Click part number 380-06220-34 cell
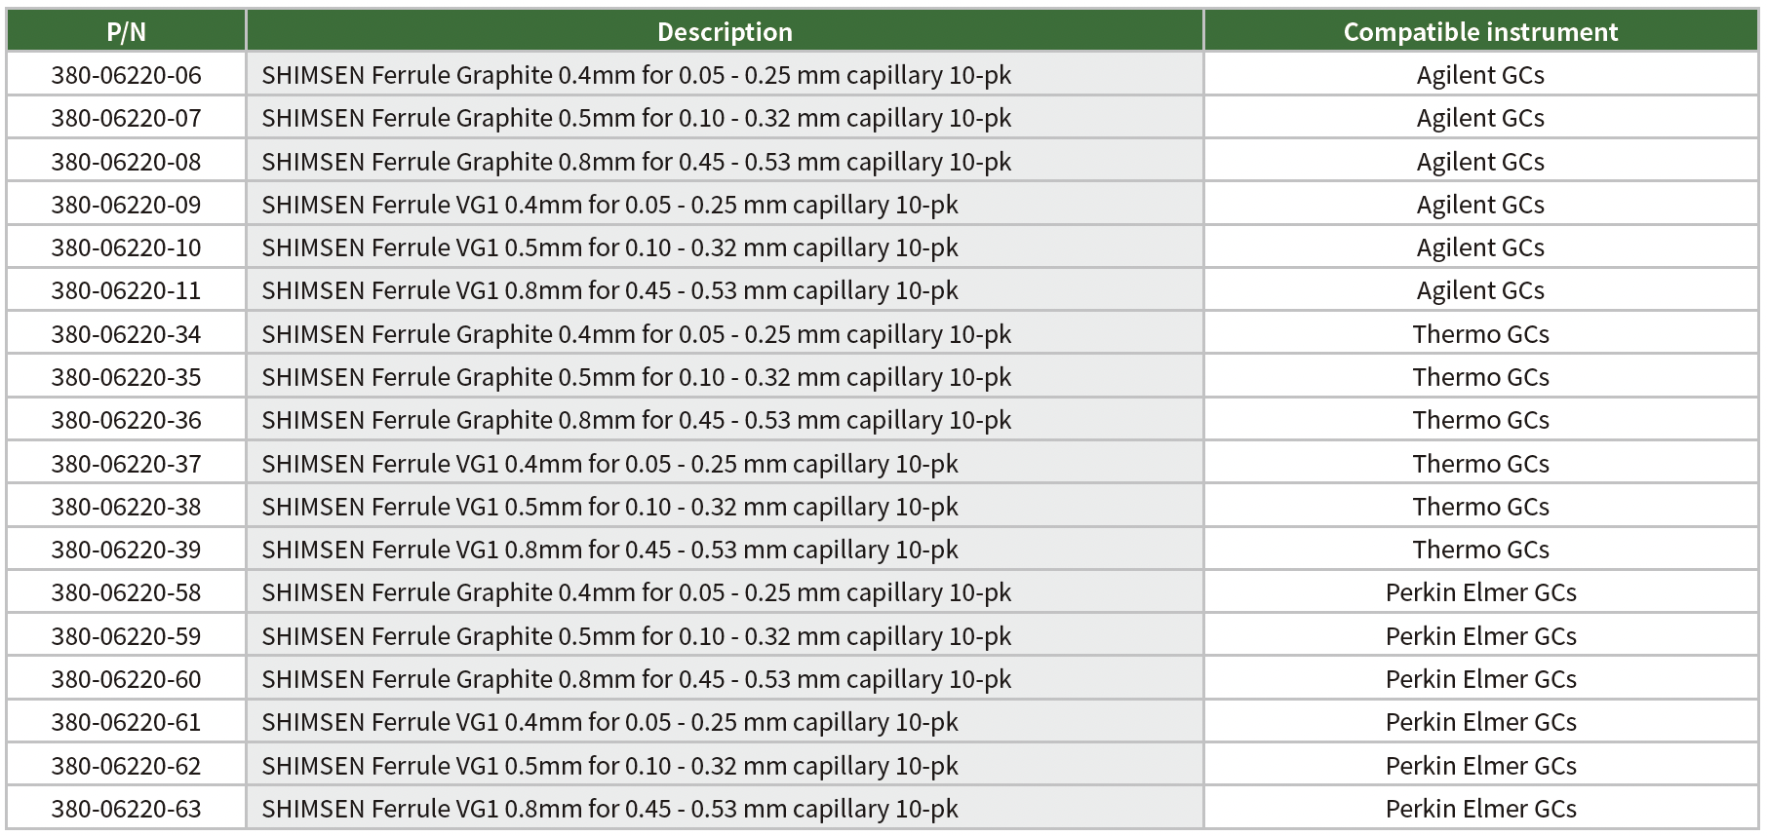The height and width of the screenshot is (836, 1767). (x=126, y=334)
